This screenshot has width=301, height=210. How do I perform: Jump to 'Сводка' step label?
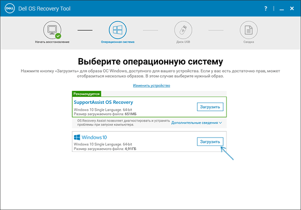click(x=249, y=42)
